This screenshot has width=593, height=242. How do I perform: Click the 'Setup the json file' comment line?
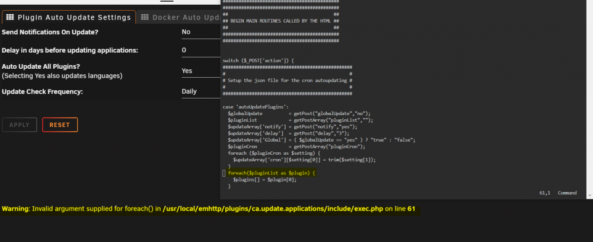[x=288, y=81]
